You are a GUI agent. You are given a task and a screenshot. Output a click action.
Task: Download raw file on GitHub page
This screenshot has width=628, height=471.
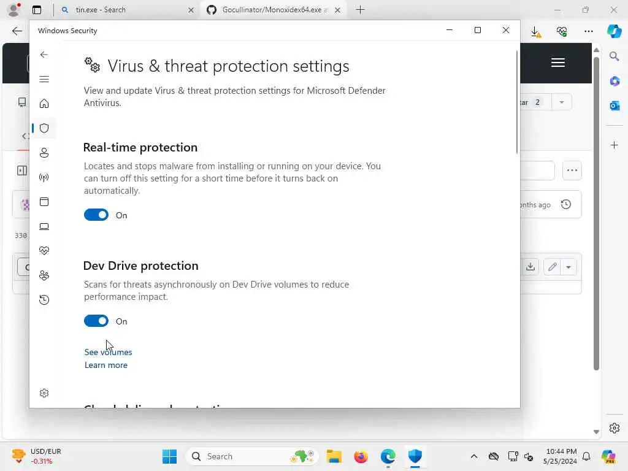pyautogui.click(x=530, y=267)
